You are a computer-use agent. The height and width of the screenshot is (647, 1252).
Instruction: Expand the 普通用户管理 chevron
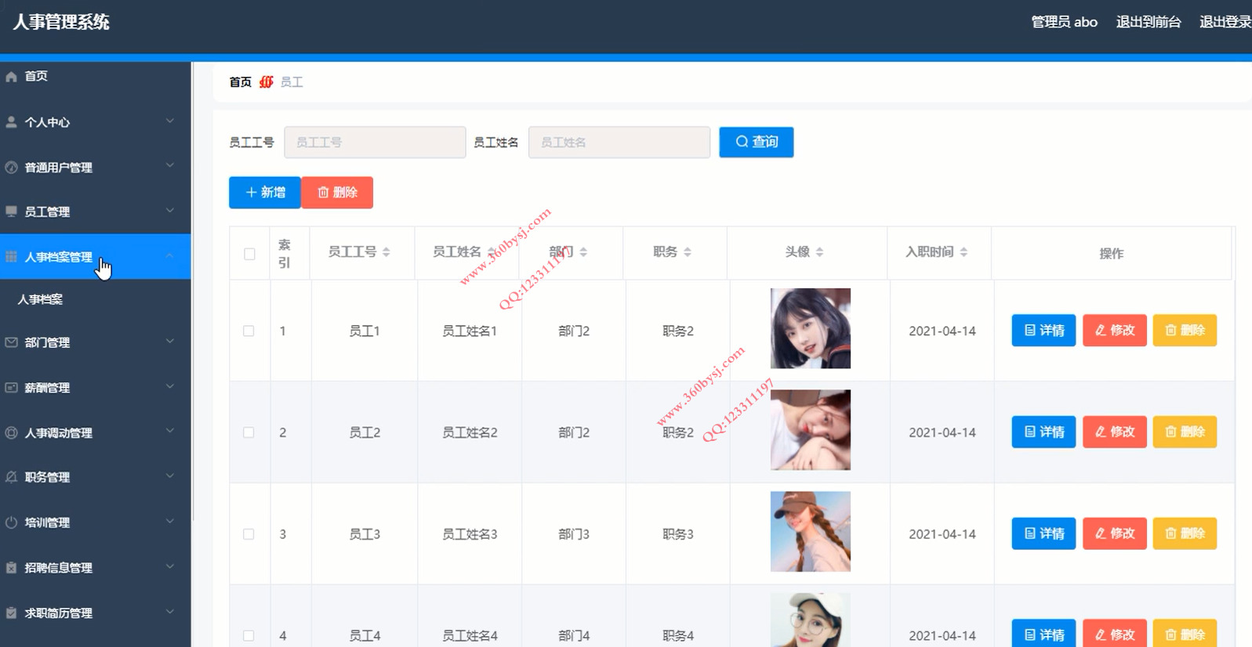tap(170, 166)
